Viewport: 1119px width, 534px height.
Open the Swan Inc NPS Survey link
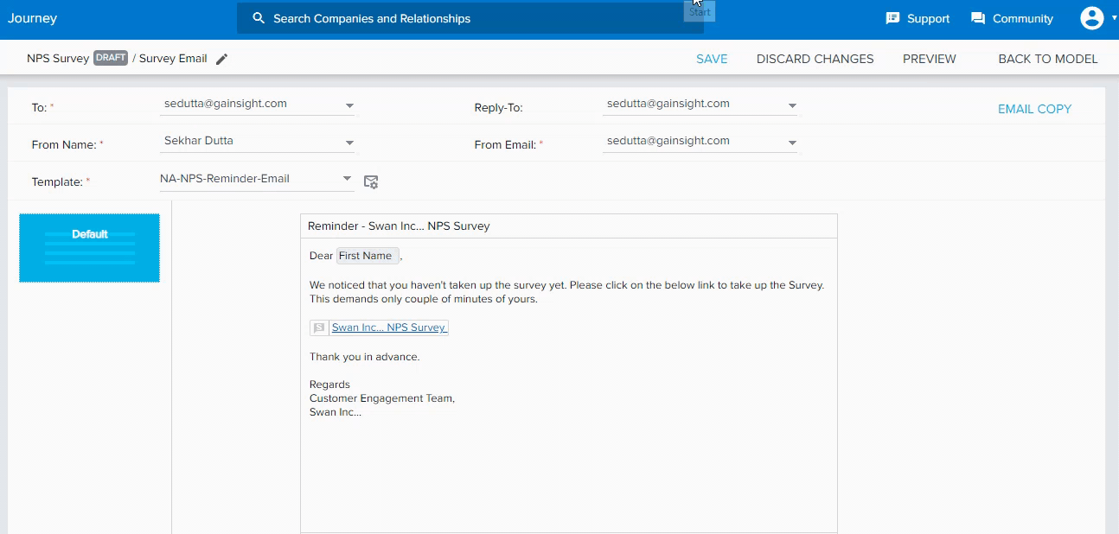pyautogui.click(x=389, y=327)
